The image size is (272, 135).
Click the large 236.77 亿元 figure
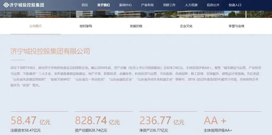coord(162,120)
